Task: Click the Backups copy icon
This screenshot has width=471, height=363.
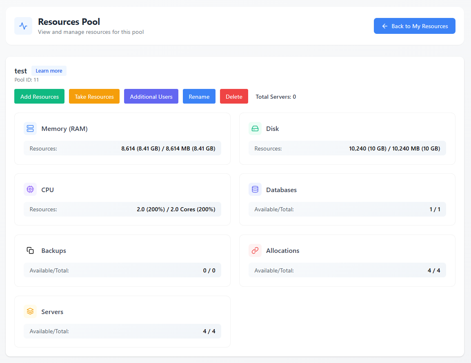Action: tap(30, 250)
